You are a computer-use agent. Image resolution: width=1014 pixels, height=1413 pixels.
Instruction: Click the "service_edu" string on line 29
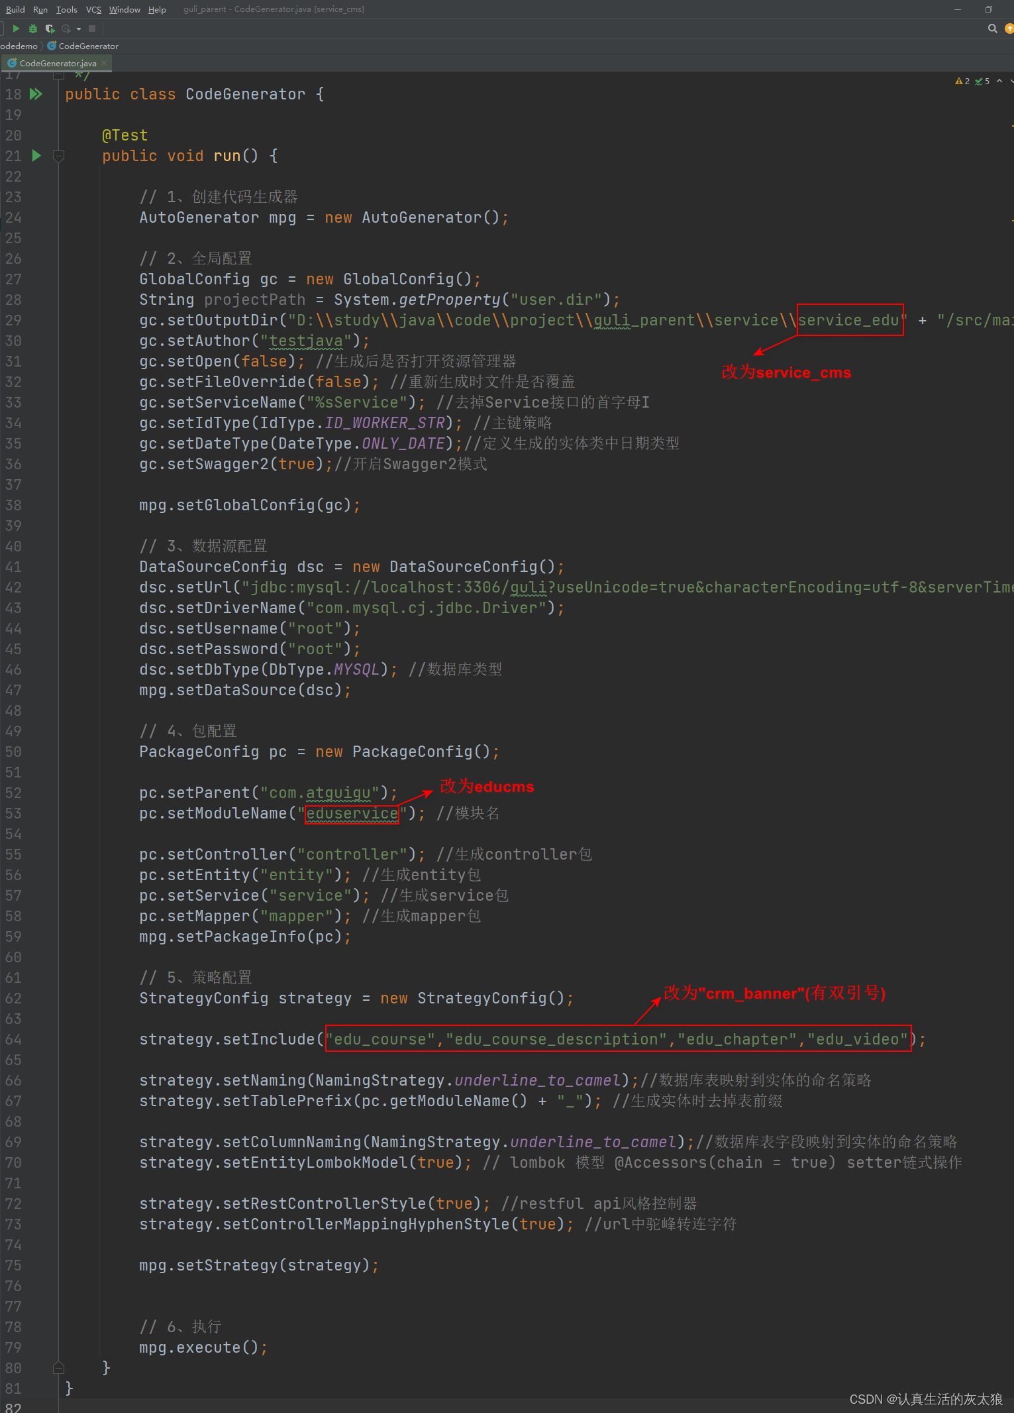[x=850, y=320]
